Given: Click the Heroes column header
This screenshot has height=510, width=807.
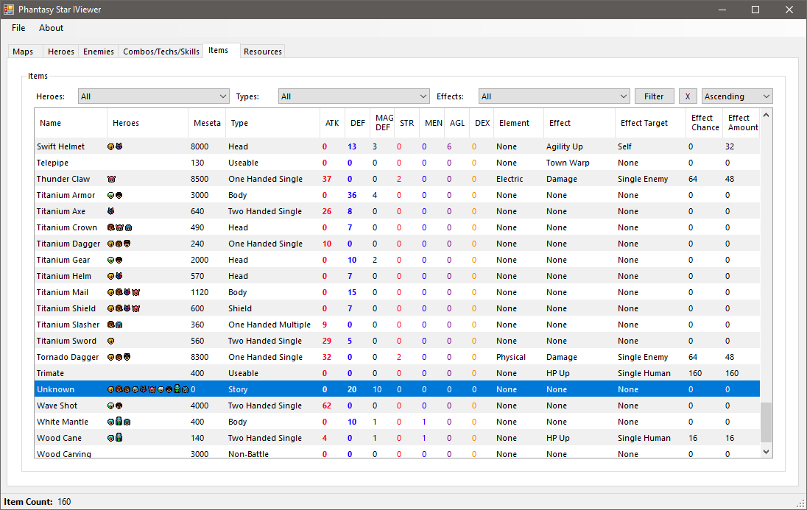Looking at the screenshot, I should coord(148,123).
